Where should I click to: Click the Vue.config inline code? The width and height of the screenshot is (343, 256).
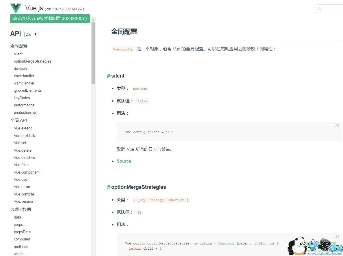123,49
